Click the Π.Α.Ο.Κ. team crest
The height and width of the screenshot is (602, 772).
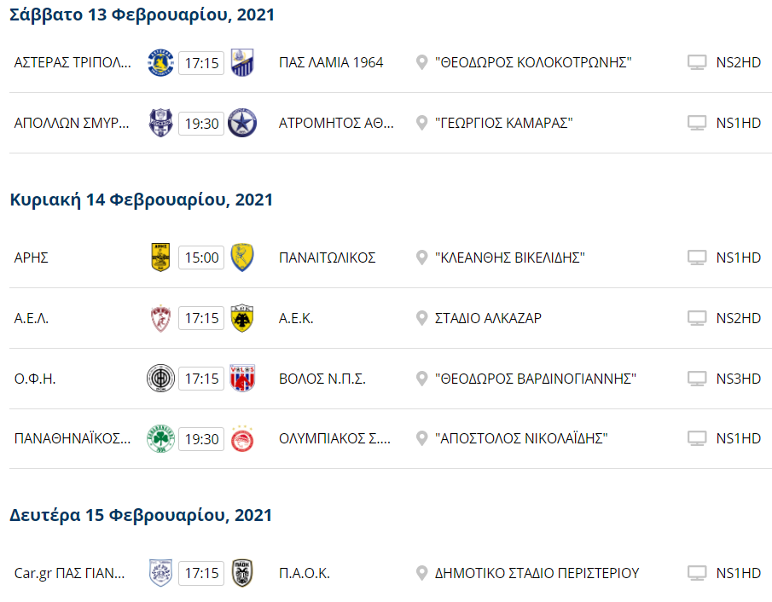click(242, 573)
